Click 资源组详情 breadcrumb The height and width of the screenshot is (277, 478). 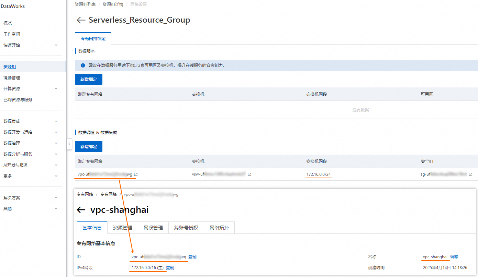point(113,4)
